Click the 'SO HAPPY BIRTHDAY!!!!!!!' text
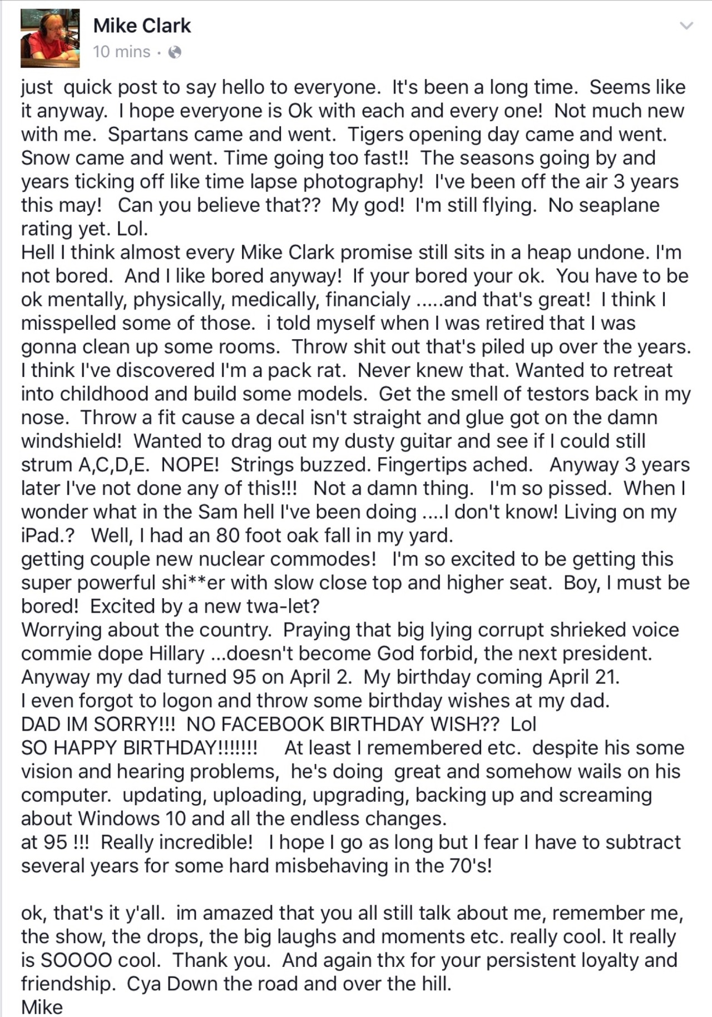Screen dimensions: 712x1017 pos(139,747)
